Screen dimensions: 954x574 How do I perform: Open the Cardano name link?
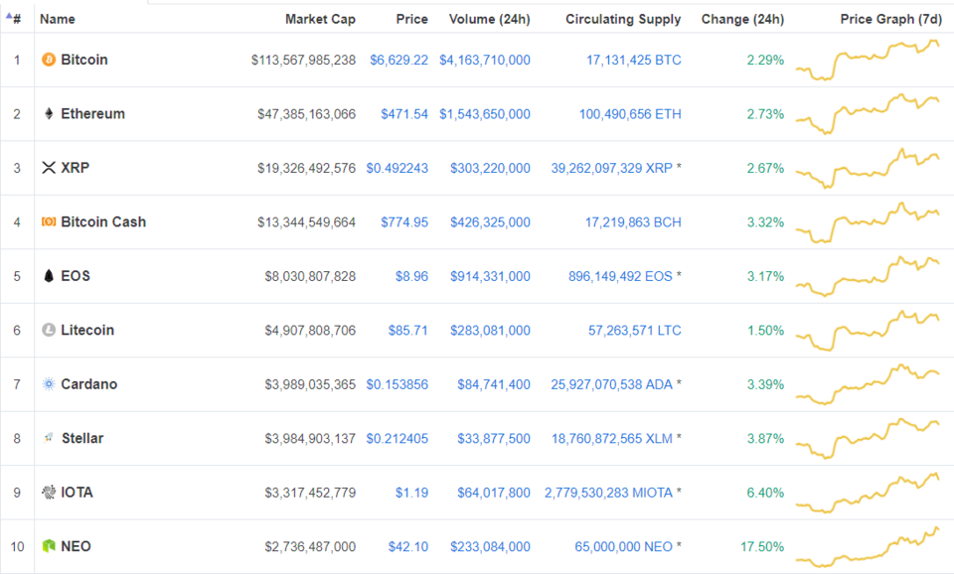coord(88,384)
